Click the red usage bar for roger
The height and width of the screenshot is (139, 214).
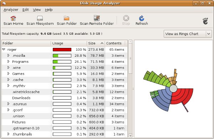[62, 50]
